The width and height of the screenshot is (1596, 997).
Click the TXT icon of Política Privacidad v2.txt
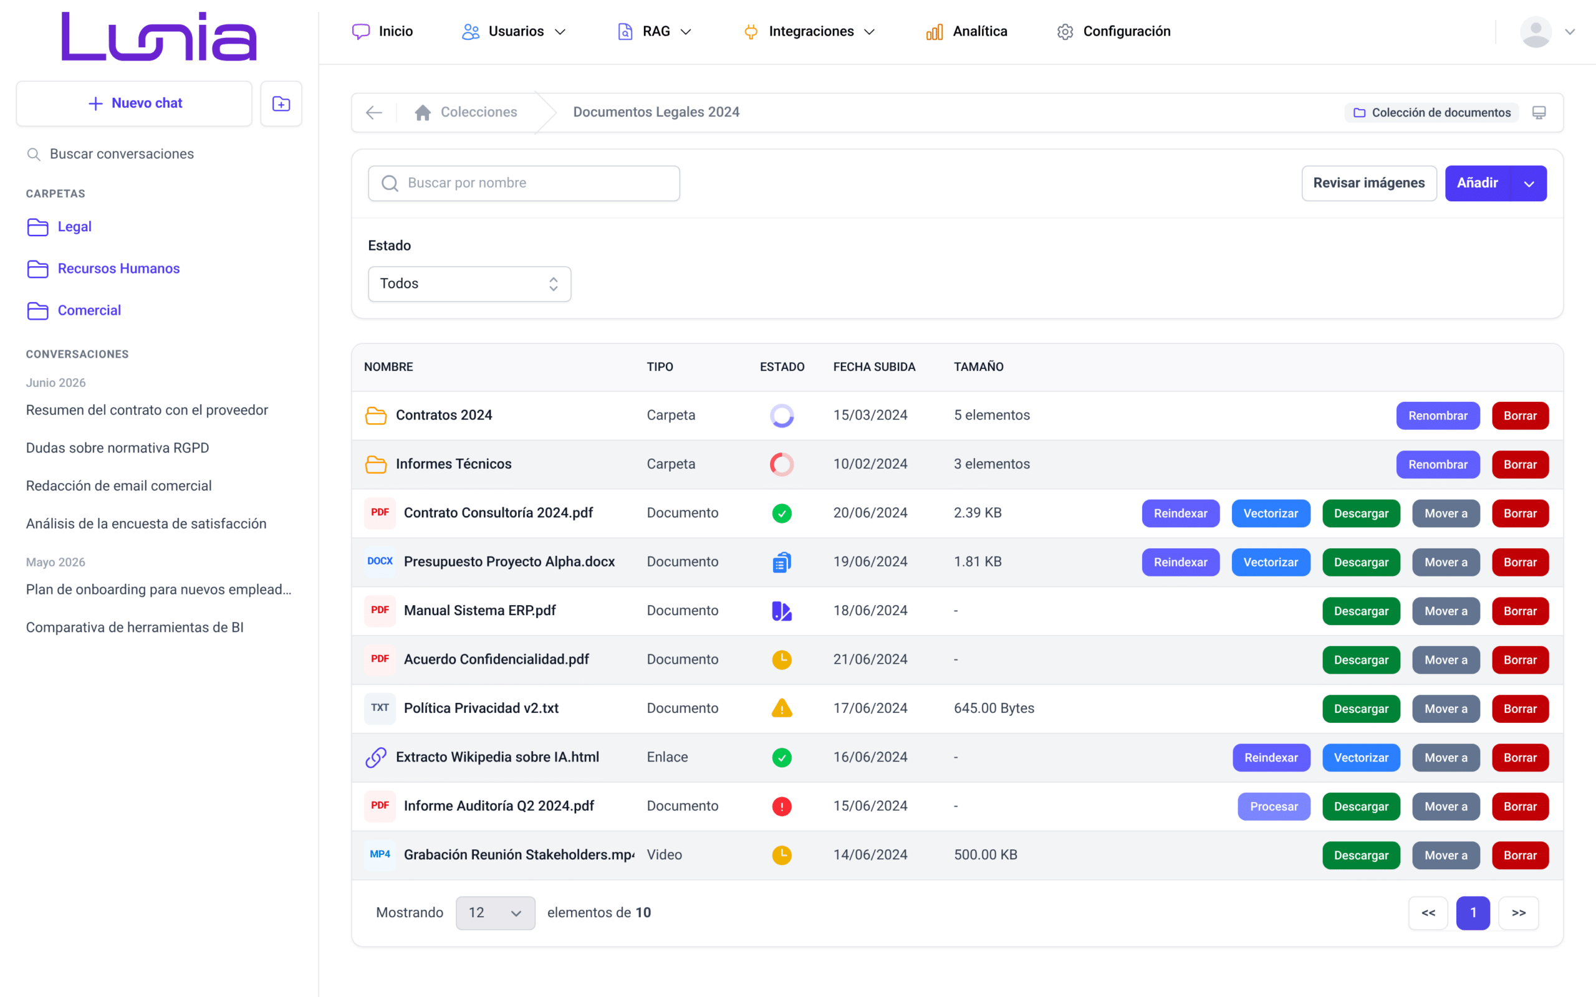point(380,708)
